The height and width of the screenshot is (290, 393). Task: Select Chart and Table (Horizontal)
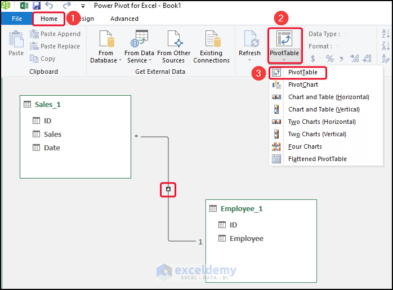(x=326, y=97)
